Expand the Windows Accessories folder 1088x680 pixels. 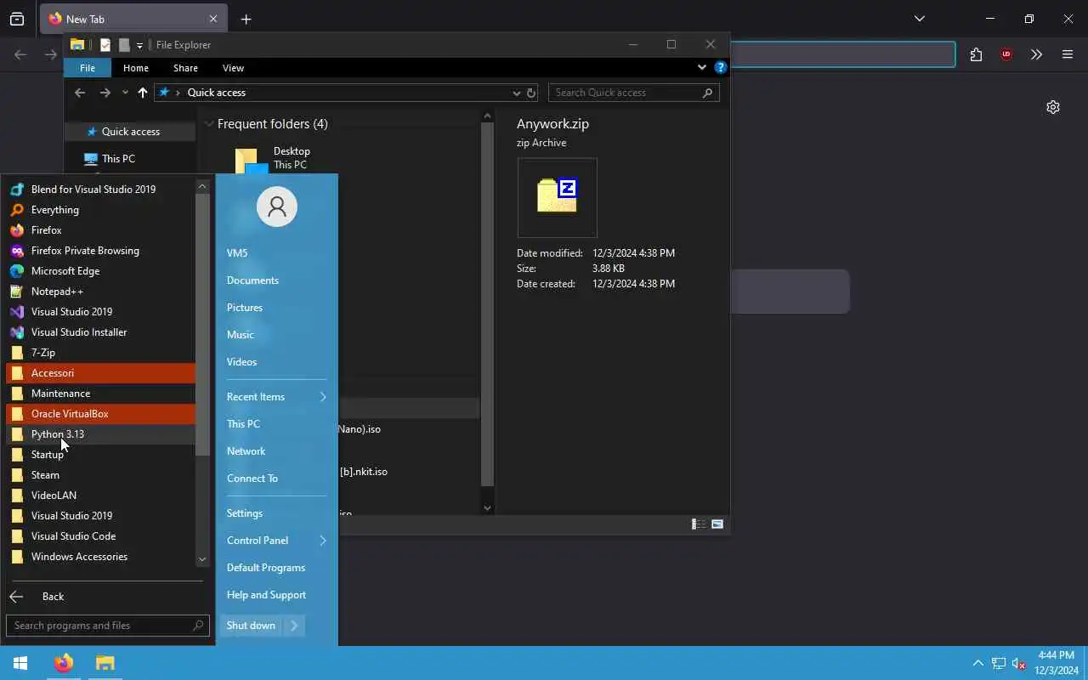[x=100, y=557]
